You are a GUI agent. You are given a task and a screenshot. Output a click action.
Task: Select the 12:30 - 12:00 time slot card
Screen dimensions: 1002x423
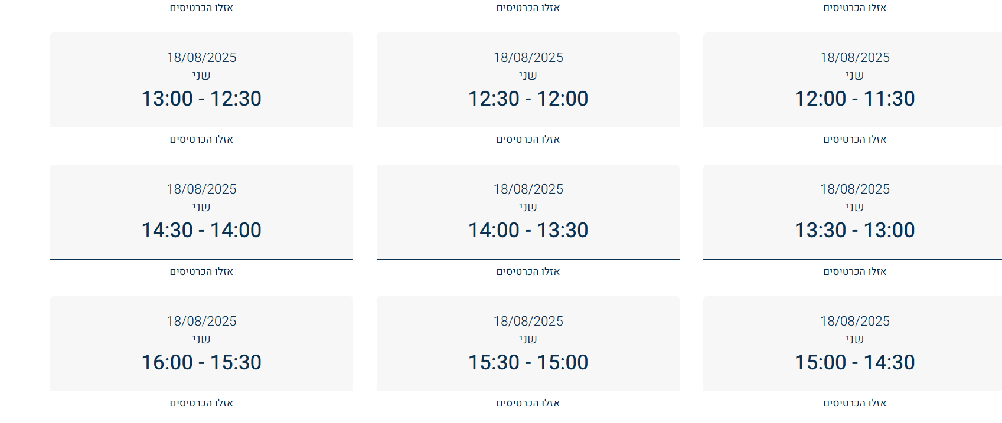coord(528,80)
